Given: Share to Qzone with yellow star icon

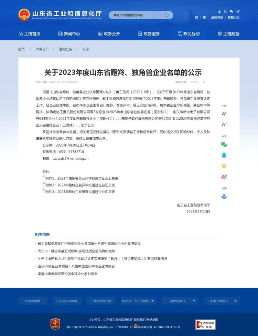Looking at the screenshot, I should (224, 166).
